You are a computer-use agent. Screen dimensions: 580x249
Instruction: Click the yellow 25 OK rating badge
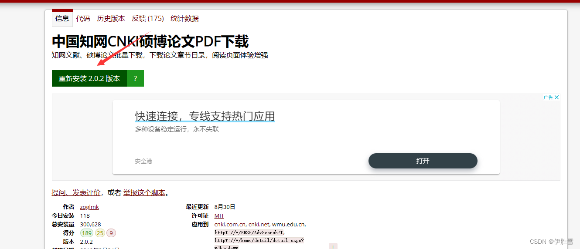click(100, 233)
